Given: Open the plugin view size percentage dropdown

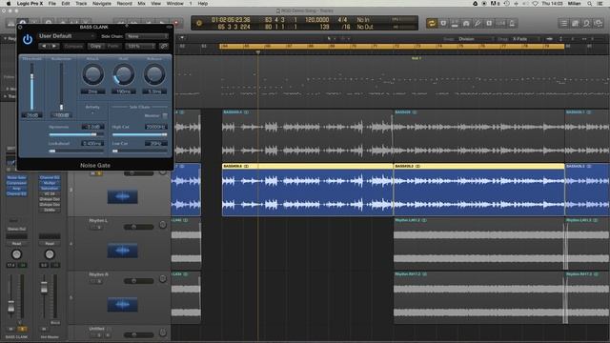Looking at the screenshot, I should pyautogui.click(x=140, y=47).
